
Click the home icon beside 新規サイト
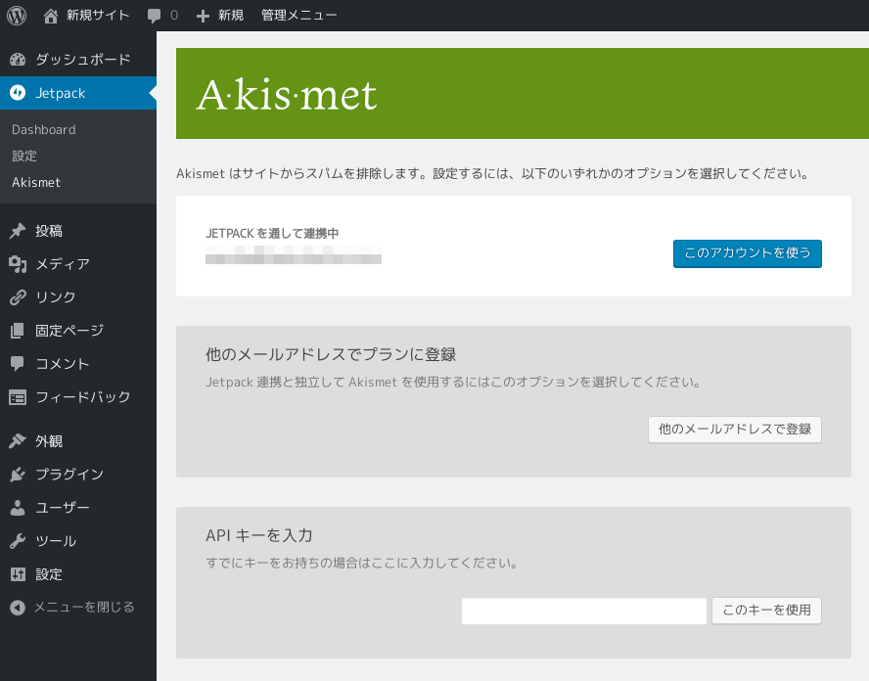point(51,16)
